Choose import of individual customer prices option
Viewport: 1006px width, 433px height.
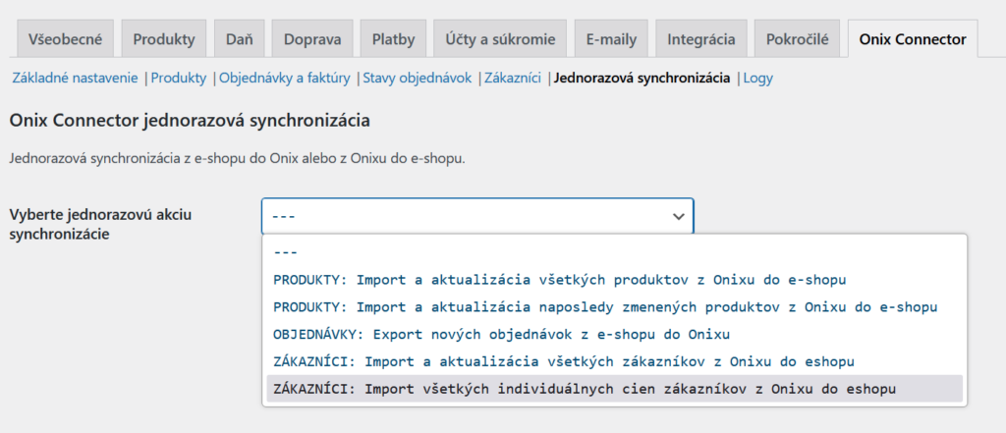tap(585, 389)
